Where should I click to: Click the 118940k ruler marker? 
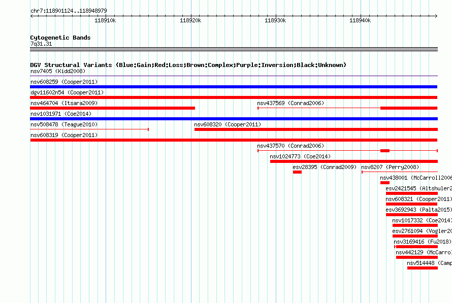[360, 20]
